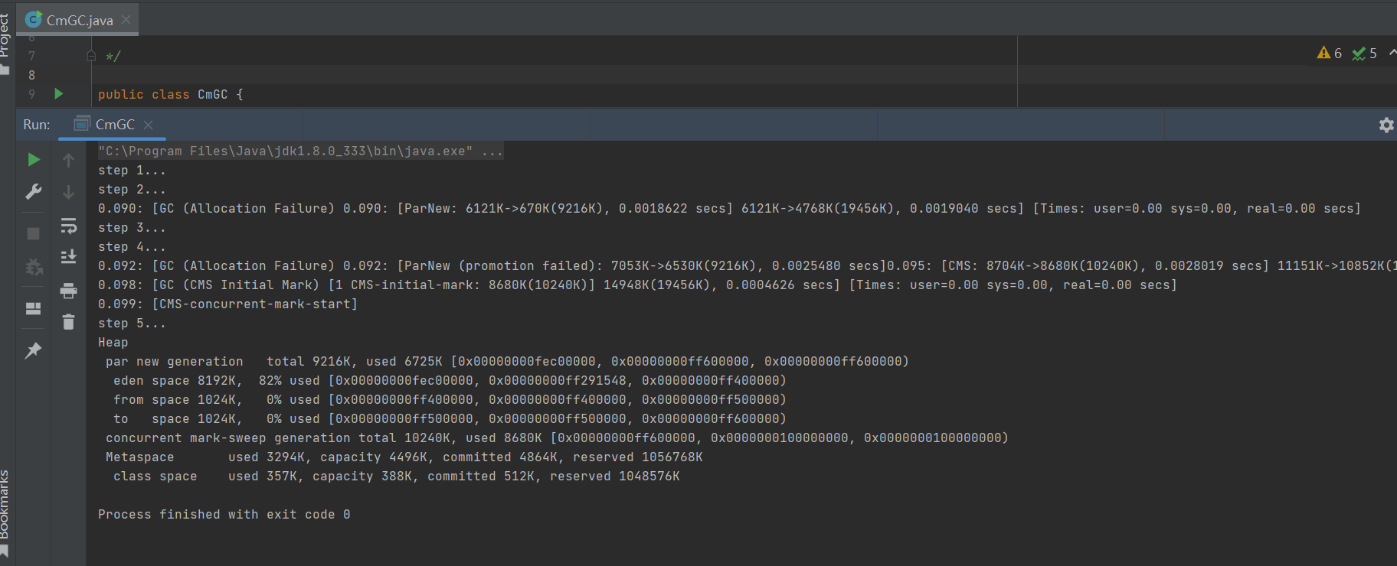Viewport: 1397px width, 566px height.
Task: Click the java.exe command line link
Action: click(x=300, y=151)
